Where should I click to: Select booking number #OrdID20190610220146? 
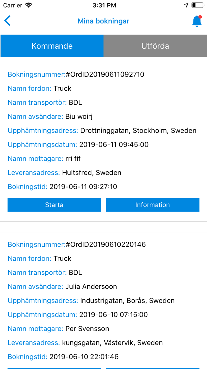(x=106, y=244)
